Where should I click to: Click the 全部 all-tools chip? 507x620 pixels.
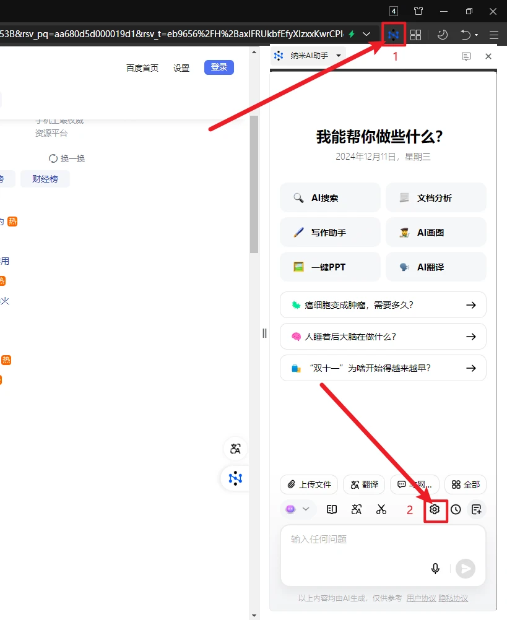click(466, 484)
